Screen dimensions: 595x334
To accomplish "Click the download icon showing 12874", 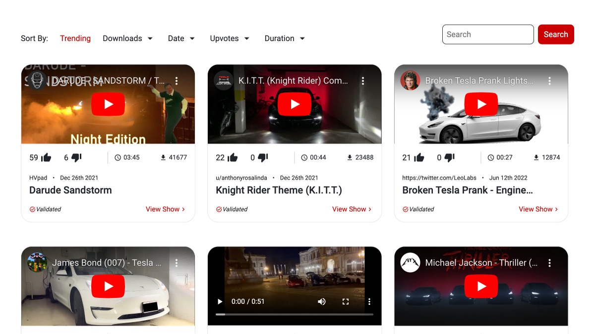I will click(536, 157).
